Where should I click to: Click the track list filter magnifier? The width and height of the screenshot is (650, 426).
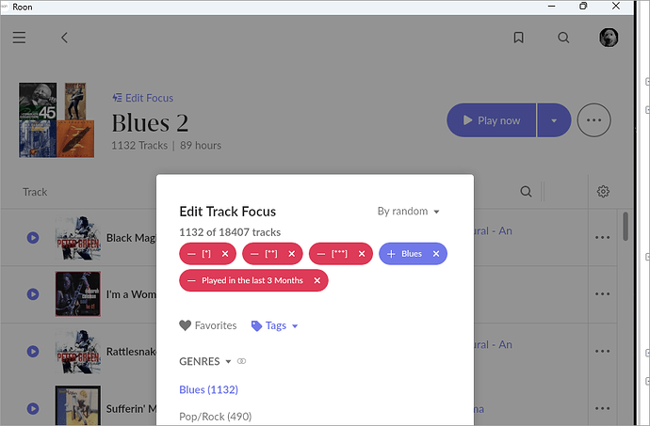526,192
